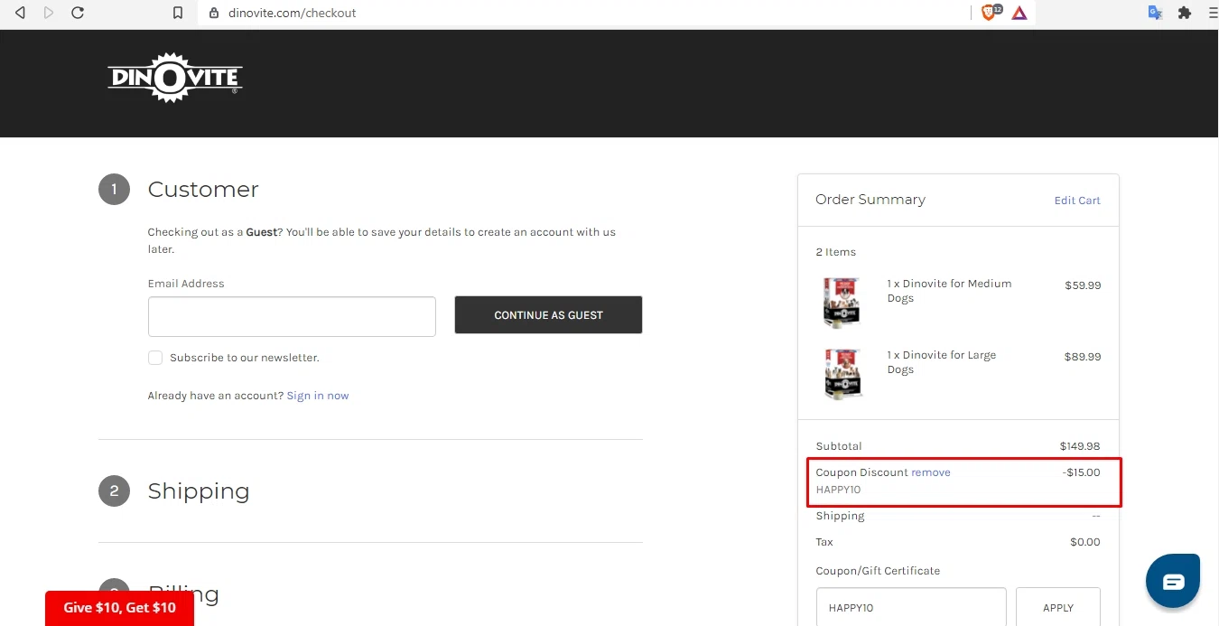Image resolution: width=1219 pixels, height=626 pixels.
Task: Click the Order Summary heading
Action: [870, 200]
